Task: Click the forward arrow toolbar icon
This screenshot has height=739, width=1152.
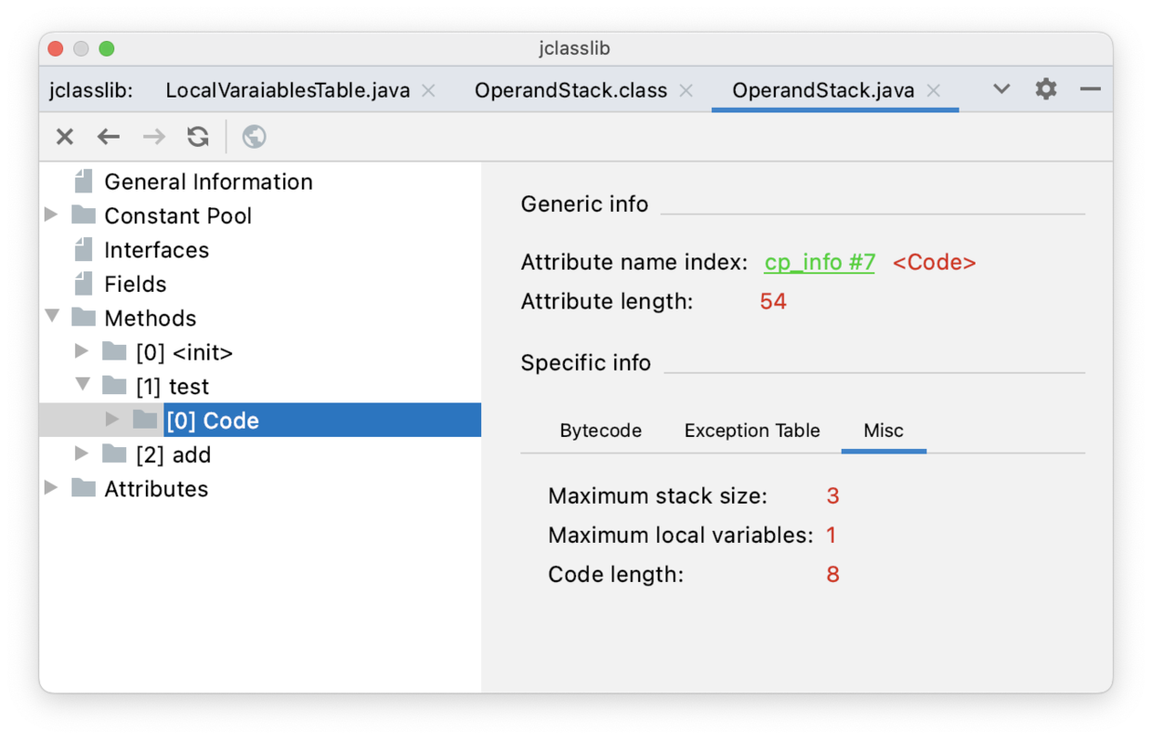Action: coord(153,138)
